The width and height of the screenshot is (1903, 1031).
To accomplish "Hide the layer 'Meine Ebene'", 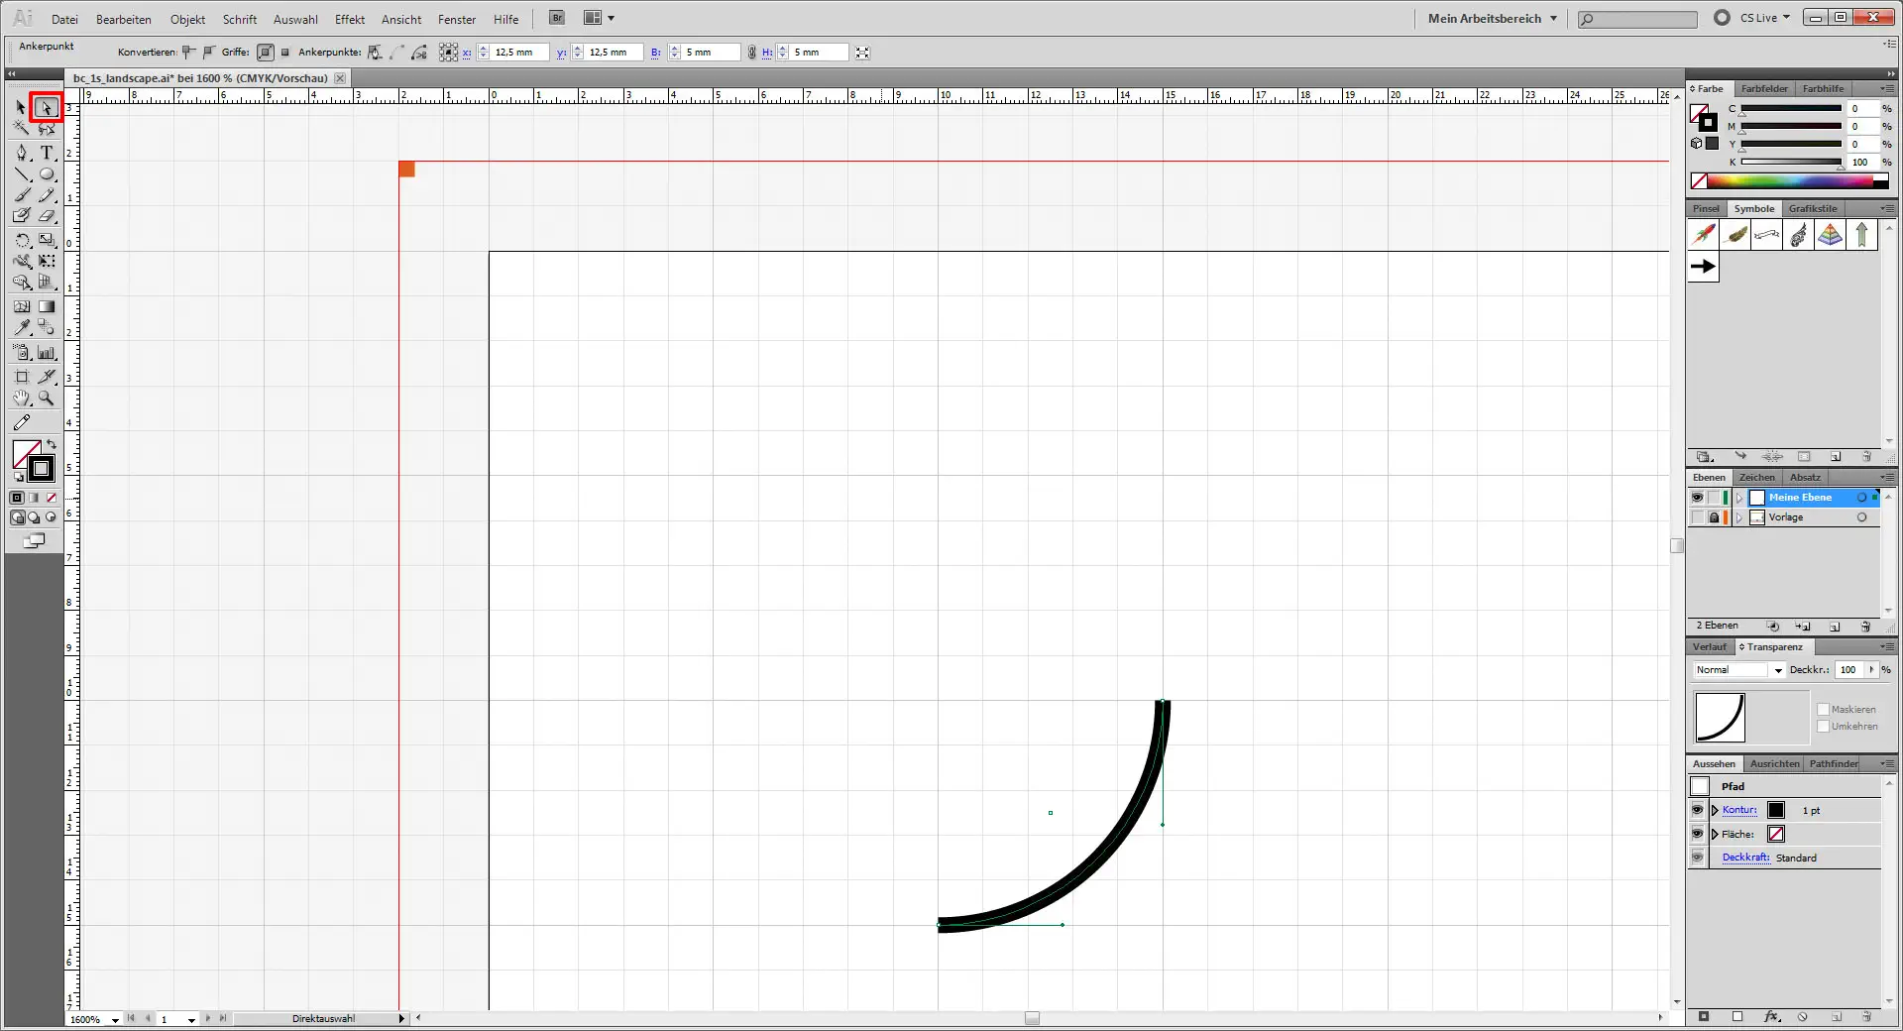I will pos(1697,497).
